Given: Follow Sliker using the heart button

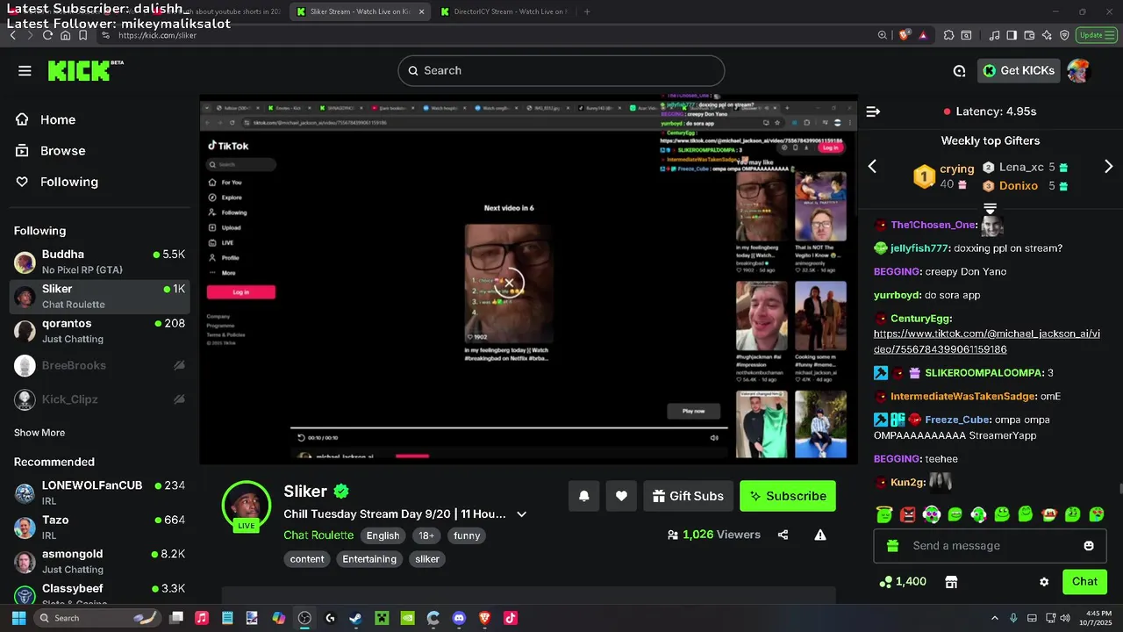Looking at the screenshot, I should click(x=621, y=496).
